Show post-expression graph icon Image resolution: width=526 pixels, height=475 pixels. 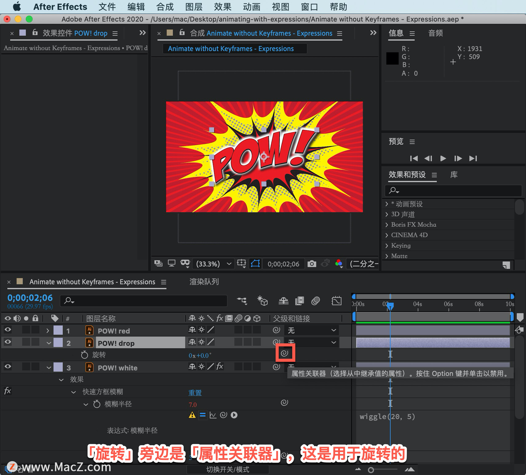pyautogui.click(x=213, y=415)
